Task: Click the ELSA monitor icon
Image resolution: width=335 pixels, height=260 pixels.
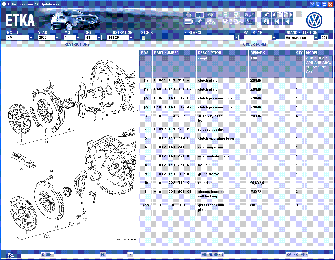Action: pyautogui.click(x=227, y=15)
